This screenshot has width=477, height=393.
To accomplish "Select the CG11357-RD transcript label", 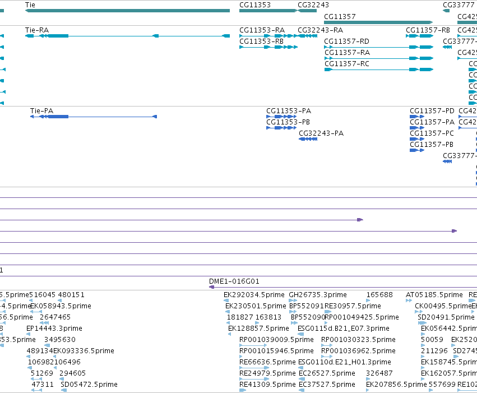I will coord(347,41).
